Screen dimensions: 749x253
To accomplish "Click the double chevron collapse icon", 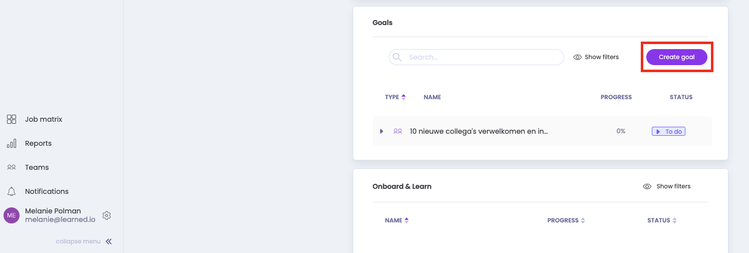I will click(x=109, y=241).
